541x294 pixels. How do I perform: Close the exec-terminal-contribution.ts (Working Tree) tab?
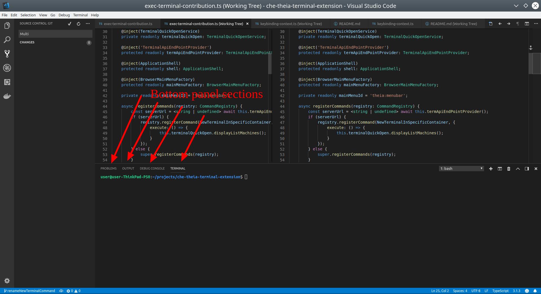pyautogui.click(x=247, y=24)
